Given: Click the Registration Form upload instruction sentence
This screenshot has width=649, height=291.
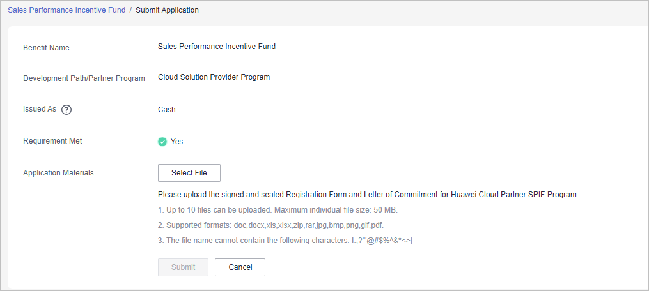Looking at the screenshot, I should (x=368, y=195).
